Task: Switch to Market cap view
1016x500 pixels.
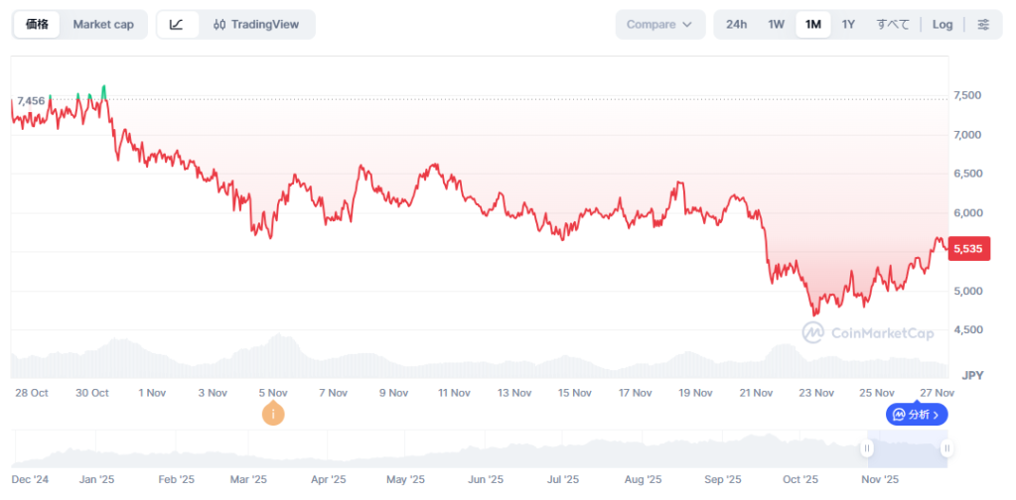Action: pyautogui.click(x=103, y=25)
